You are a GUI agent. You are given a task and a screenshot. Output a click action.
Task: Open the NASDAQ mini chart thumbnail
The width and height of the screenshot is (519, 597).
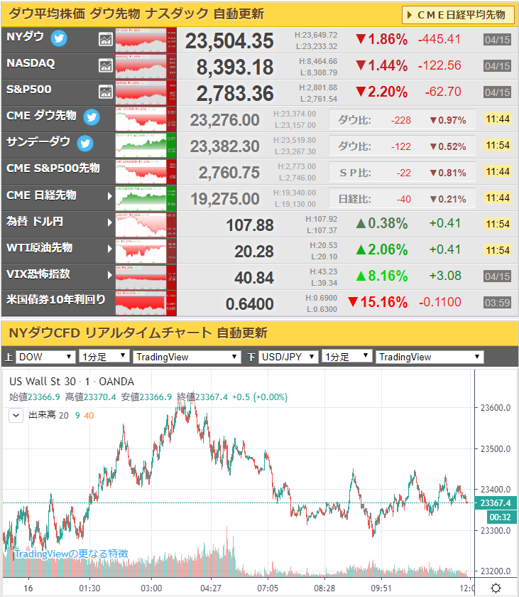[x=146, y=66]
